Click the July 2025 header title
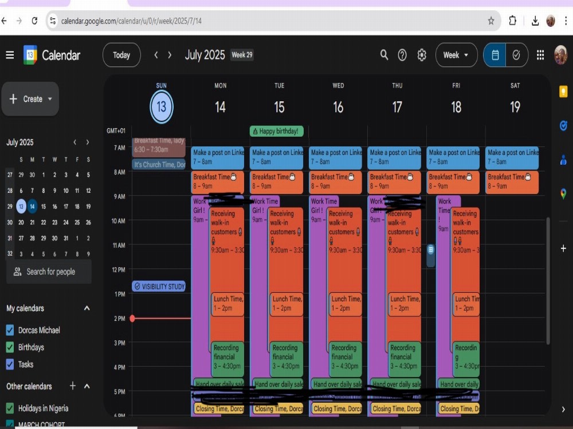Viewport: 573px width, 429px height. click(x=205, y=55)
